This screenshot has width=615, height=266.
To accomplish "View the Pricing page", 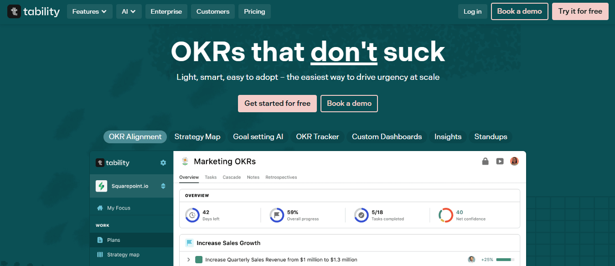I will coord(254,11).
